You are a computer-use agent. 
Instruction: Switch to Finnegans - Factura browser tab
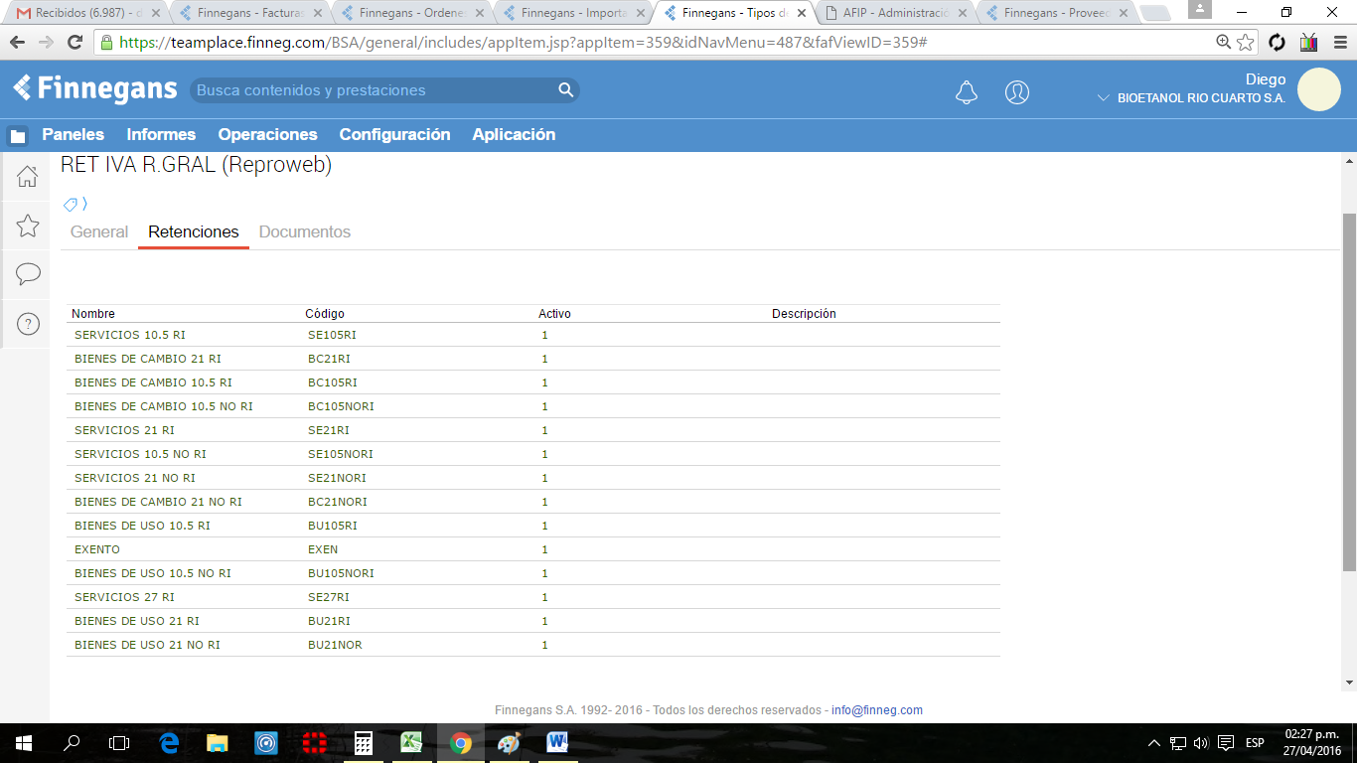248,13
